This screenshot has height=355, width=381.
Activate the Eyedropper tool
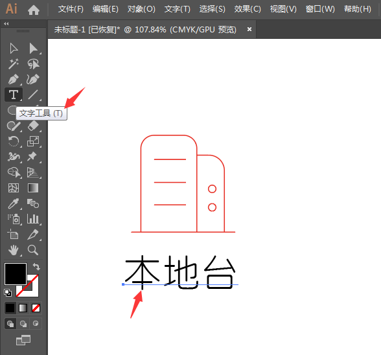click(14, 203)
